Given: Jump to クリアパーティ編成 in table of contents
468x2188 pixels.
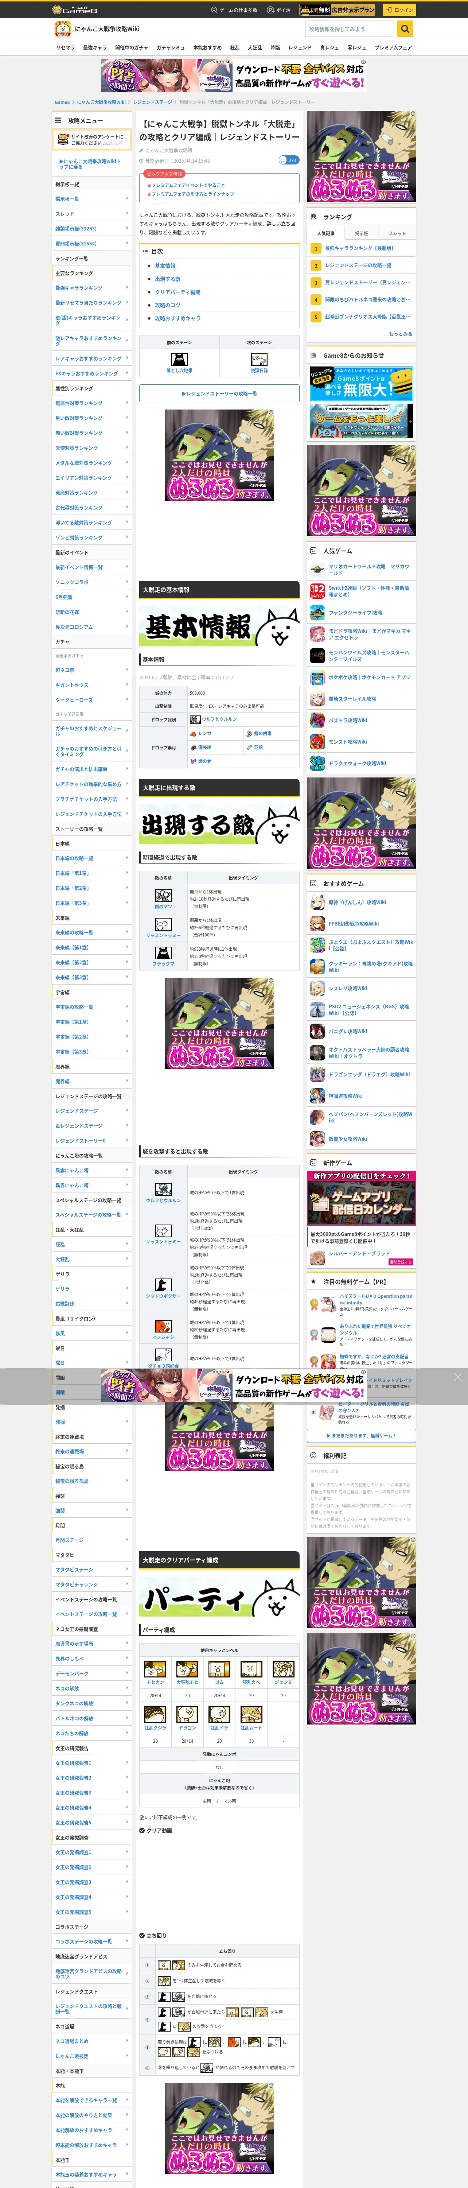Looking at the screenshot, I should click(178, 291).
